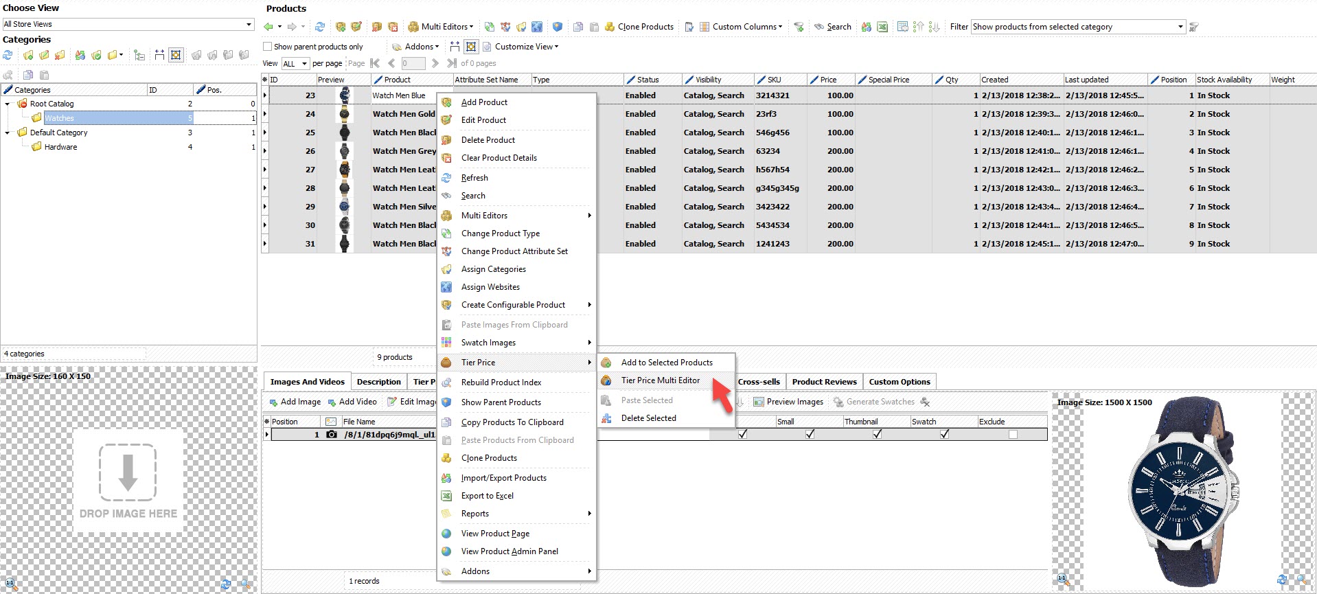
Task: Click the blue shield icon in Products toolbar
Action: point(558,27)
